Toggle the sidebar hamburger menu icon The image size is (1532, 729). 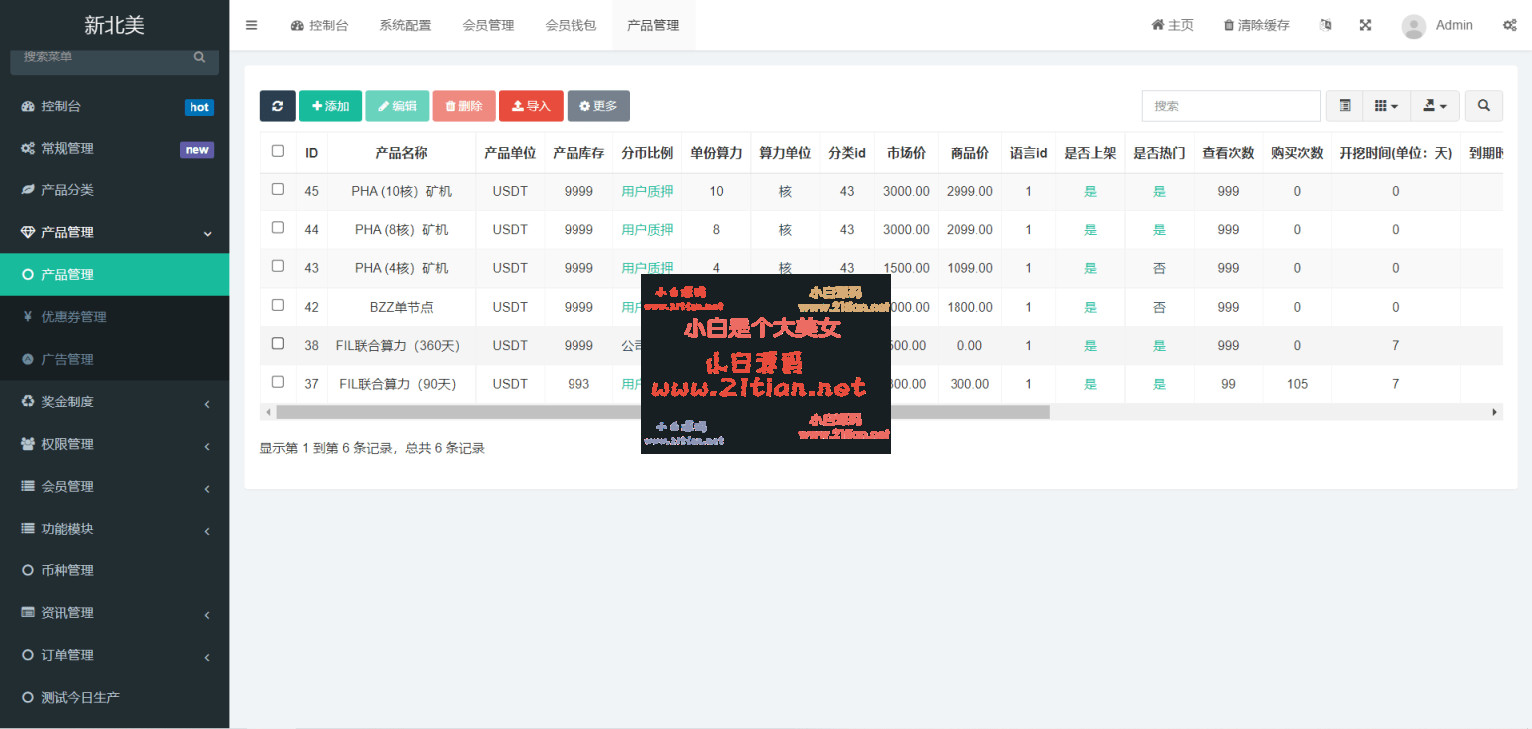coord(251,25)
